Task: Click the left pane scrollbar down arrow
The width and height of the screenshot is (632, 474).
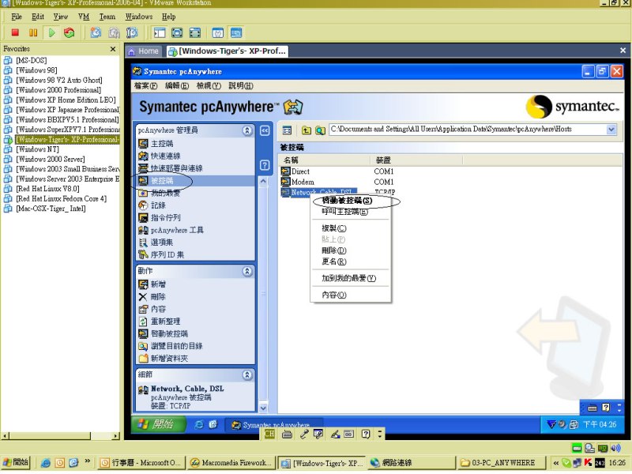Action: click(263, 408)
